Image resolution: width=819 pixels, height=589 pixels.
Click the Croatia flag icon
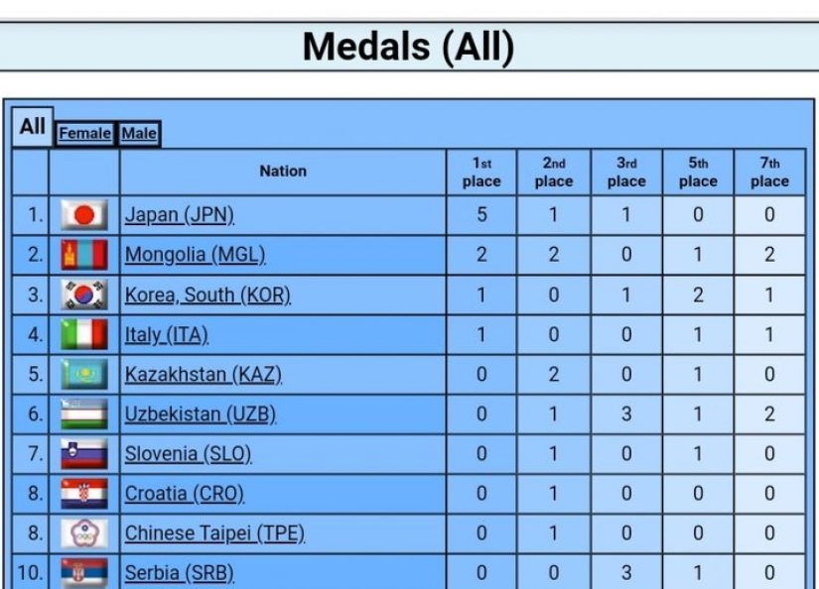(x=84, y=493)
